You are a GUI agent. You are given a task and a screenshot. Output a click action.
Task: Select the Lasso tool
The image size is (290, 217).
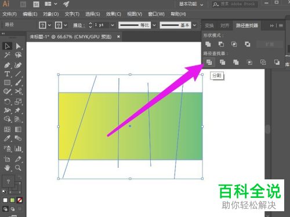point(19,55)
